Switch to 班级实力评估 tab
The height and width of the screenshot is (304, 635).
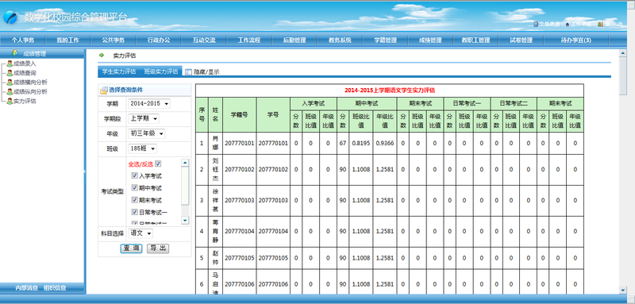(161, 71)
